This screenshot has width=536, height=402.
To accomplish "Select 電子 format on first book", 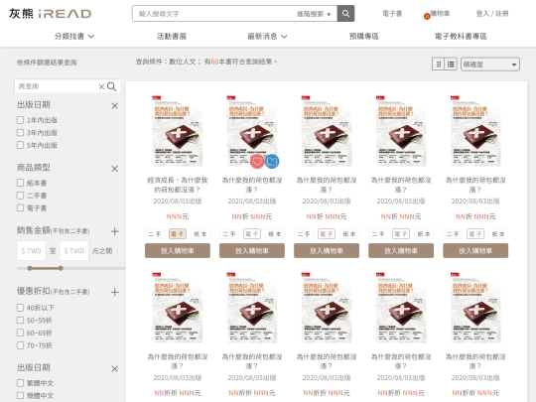I will pos(178,234).
